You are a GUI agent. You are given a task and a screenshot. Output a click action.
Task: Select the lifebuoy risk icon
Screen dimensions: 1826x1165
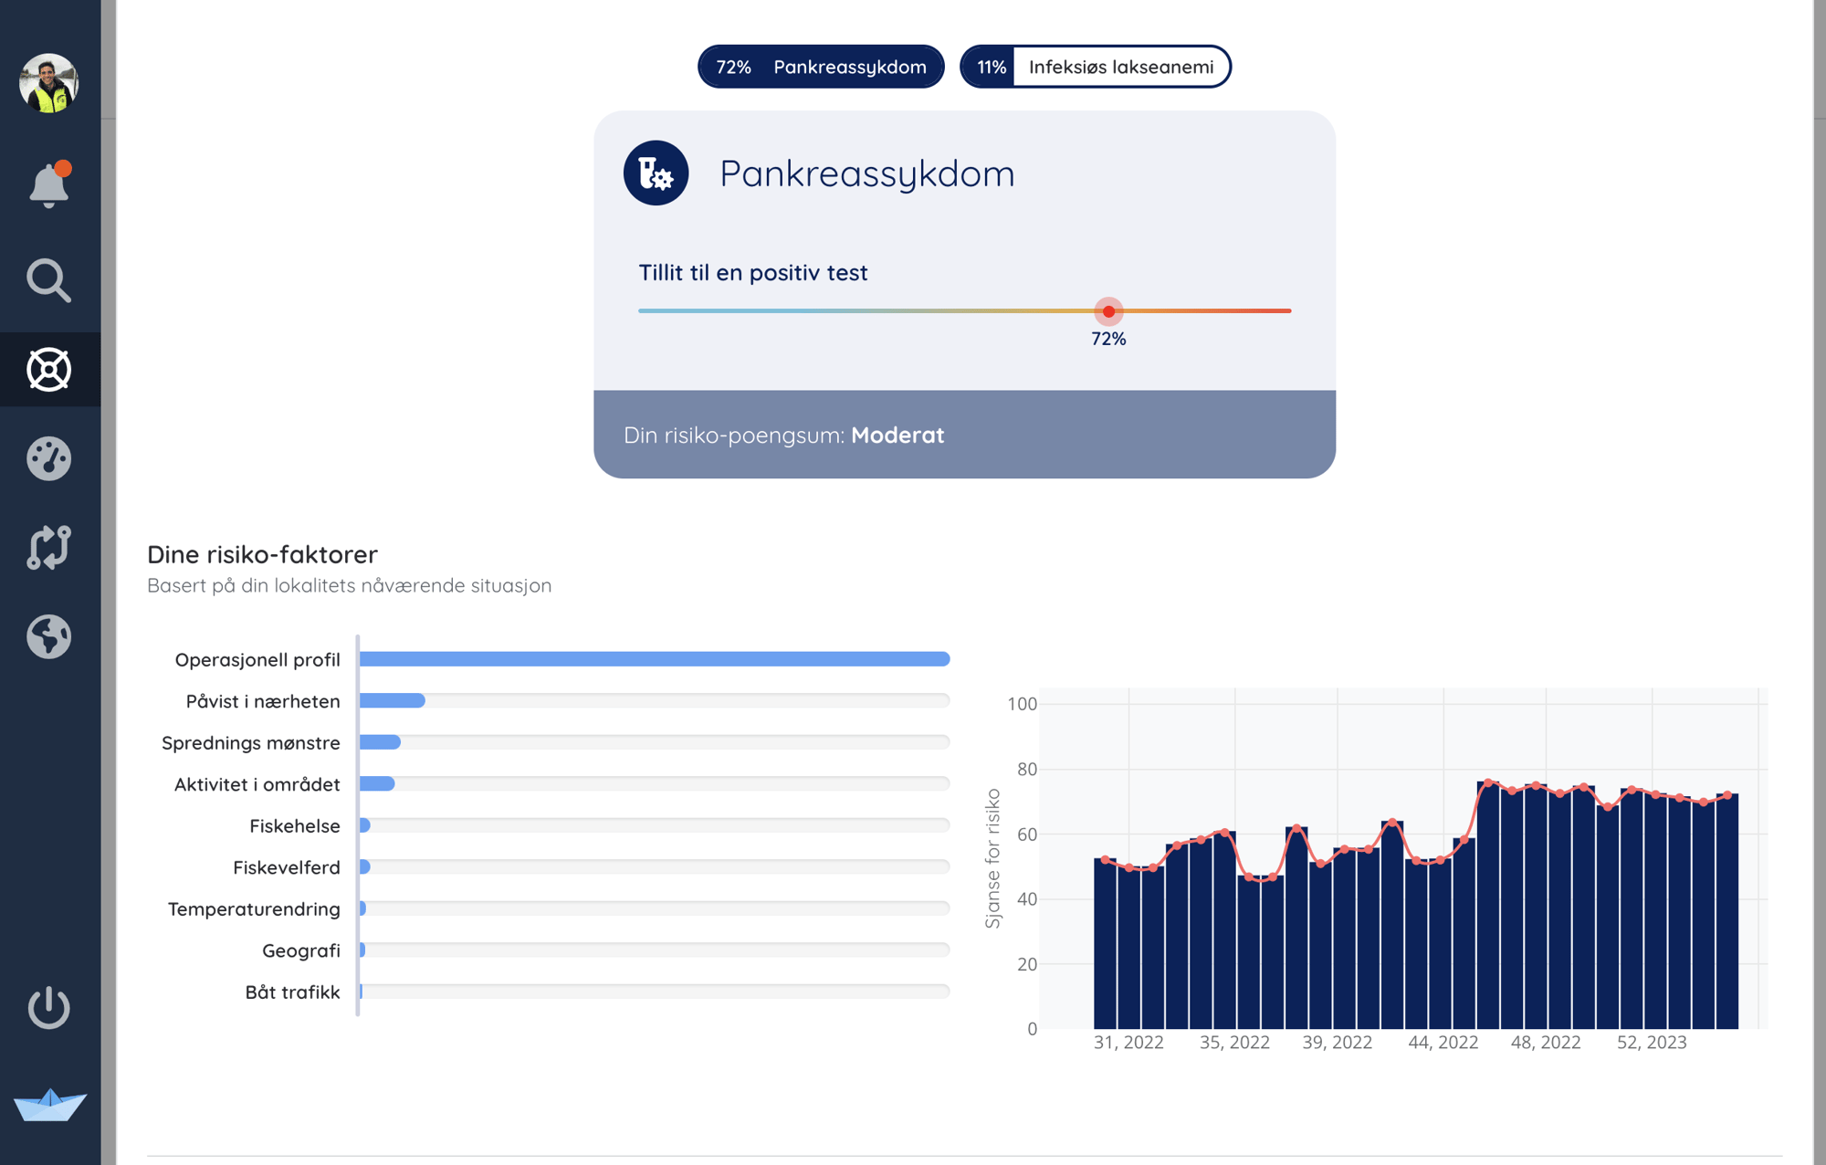click(x=49, y=370)
